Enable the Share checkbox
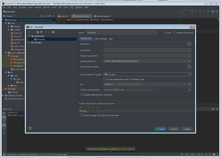 (164, 32)
